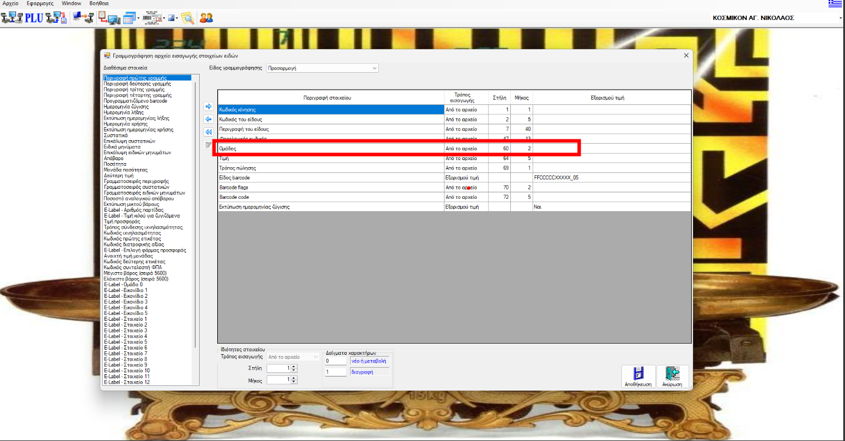Click the Αποθήκευση save button
This screenshot has height=441, width=845.
pyautogui.click(x=638, y=376)
